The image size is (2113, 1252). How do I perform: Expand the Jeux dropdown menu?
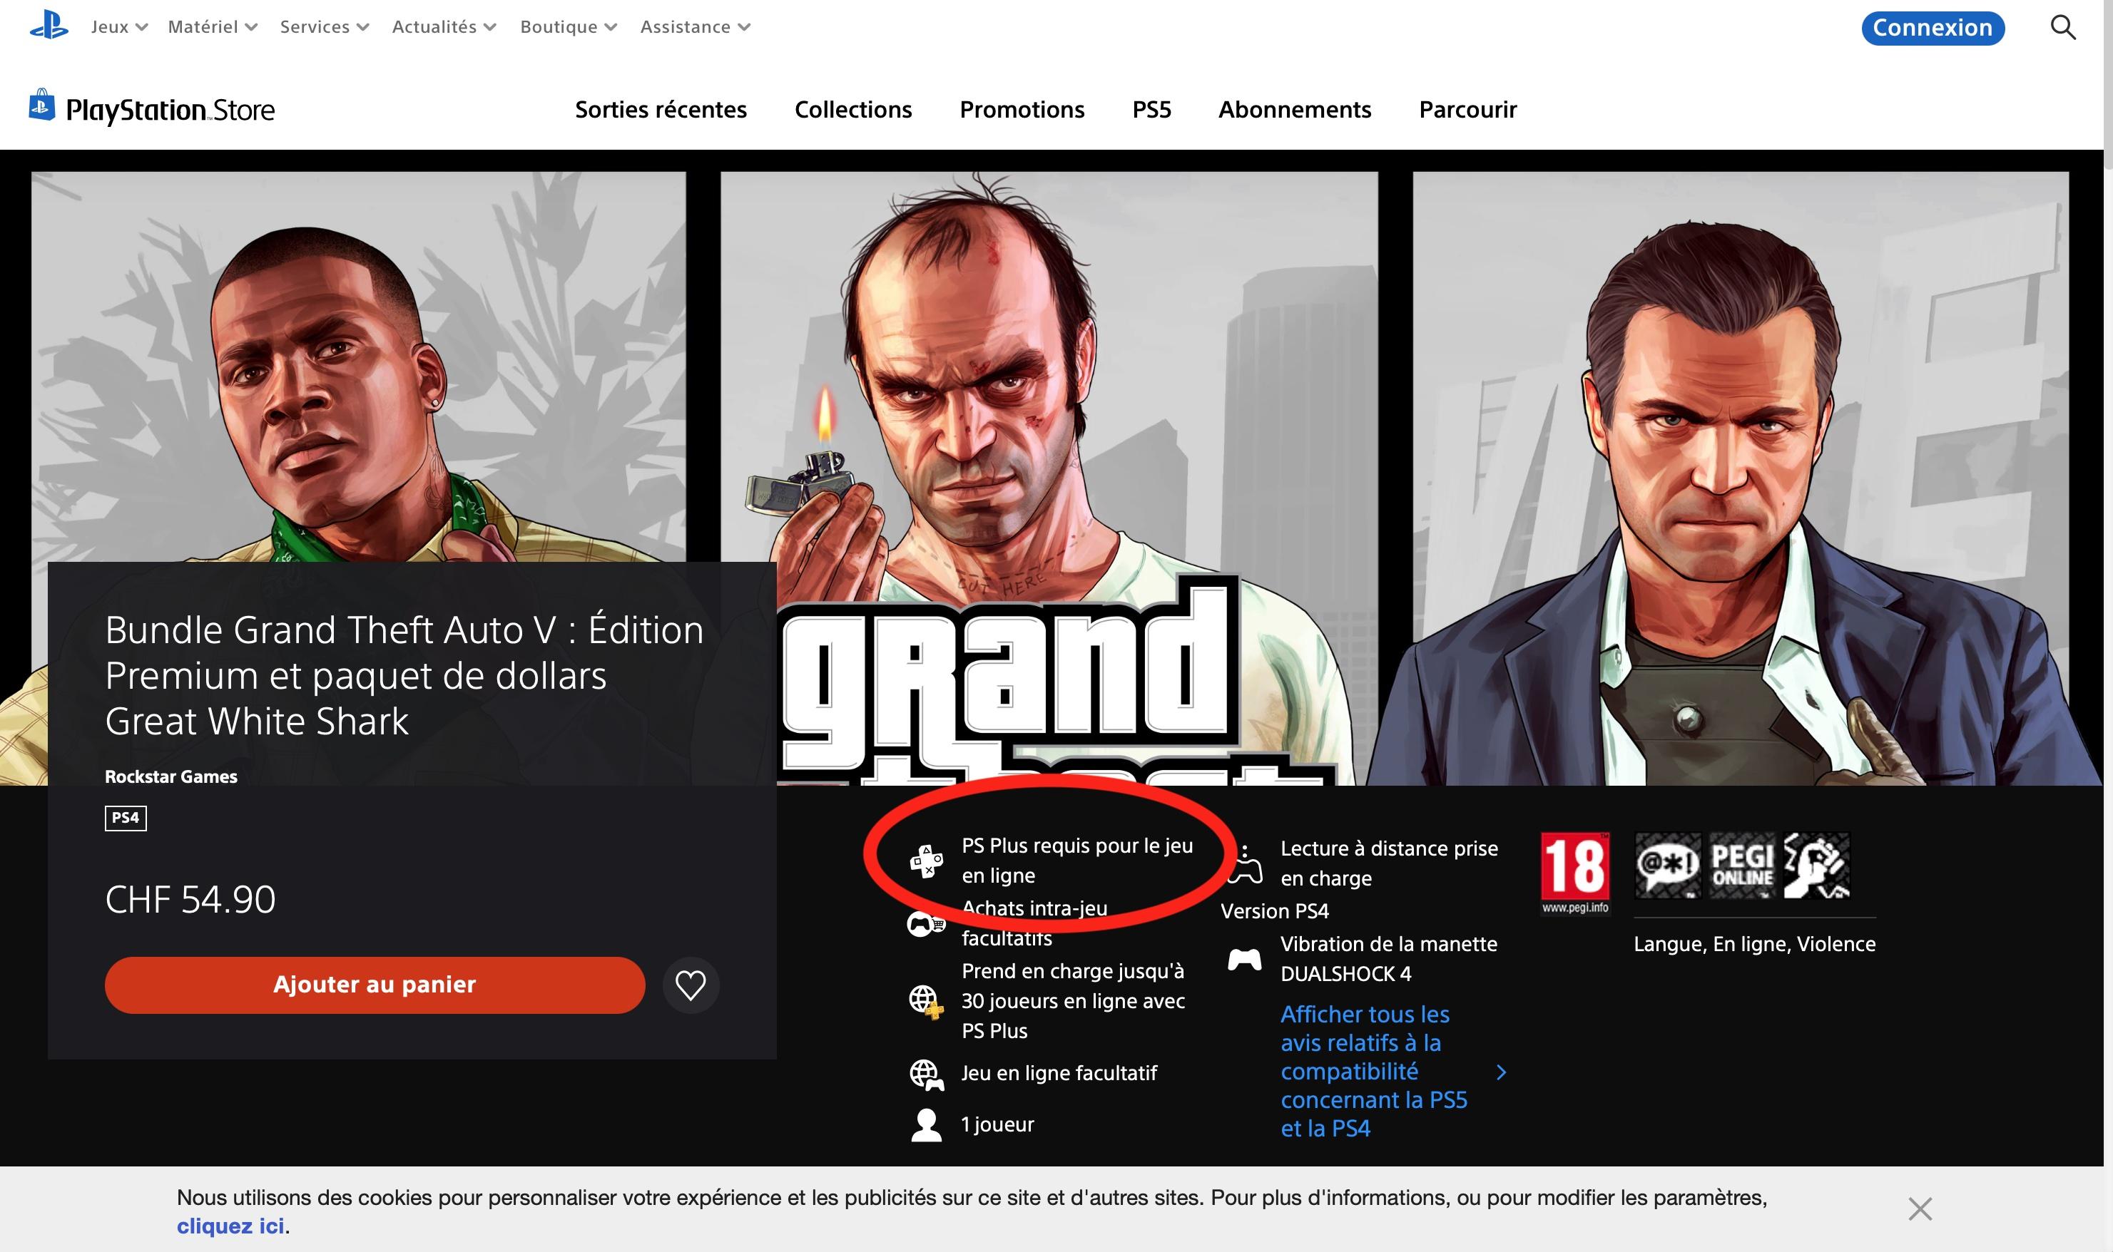(119, 27)
